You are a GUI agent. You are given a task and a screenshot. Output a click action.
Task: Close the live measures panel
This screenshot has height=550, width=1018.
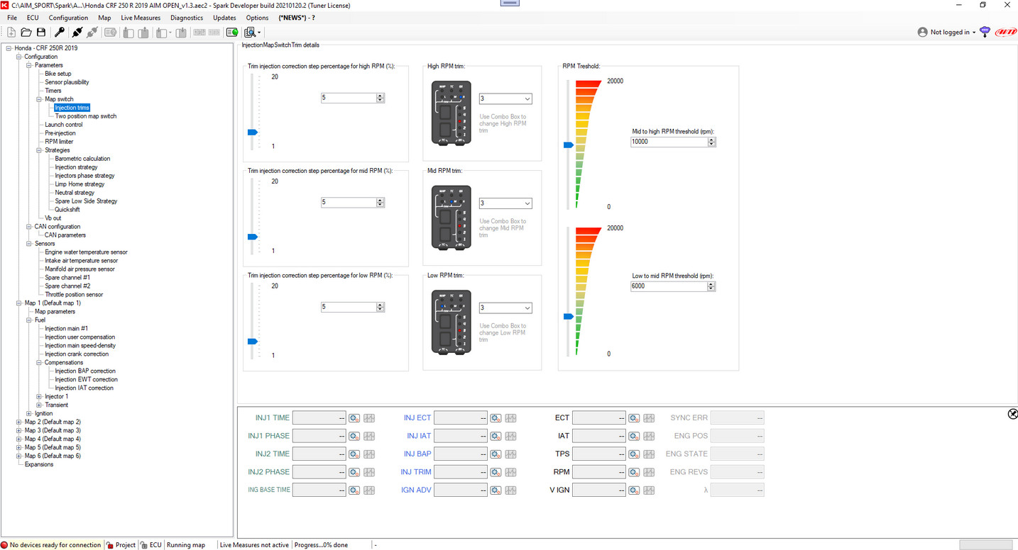coord(1012,414)
